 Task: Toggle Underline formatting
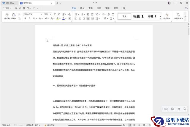34,18
